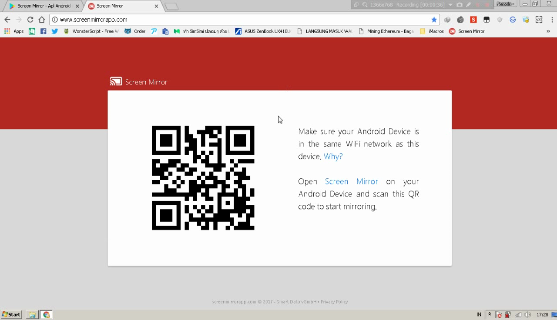Open the blue clipboard bookmark icon
Screen dimensions: 557x320
tap(165, 31)
